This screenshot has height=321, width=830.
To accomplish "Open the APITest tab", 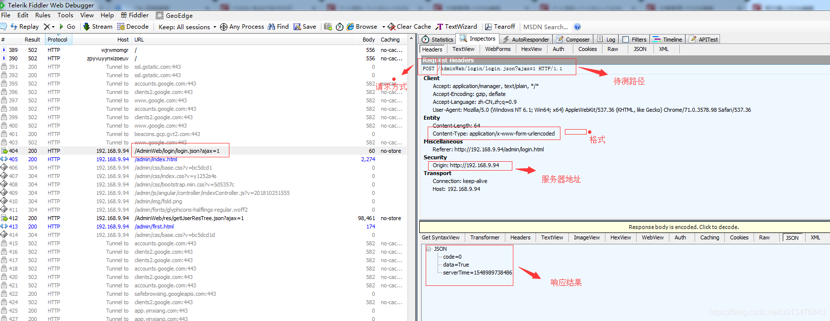I will click(x=704, y=40).
